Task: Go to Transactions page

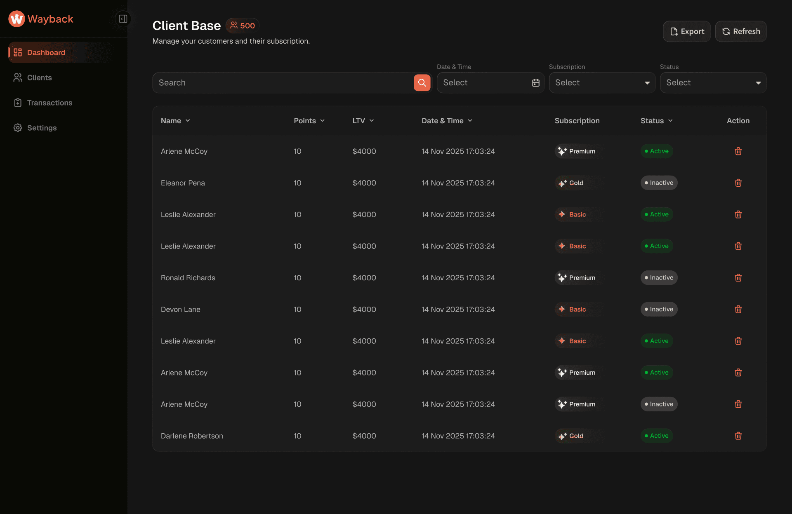Action: tap(49, 103)
